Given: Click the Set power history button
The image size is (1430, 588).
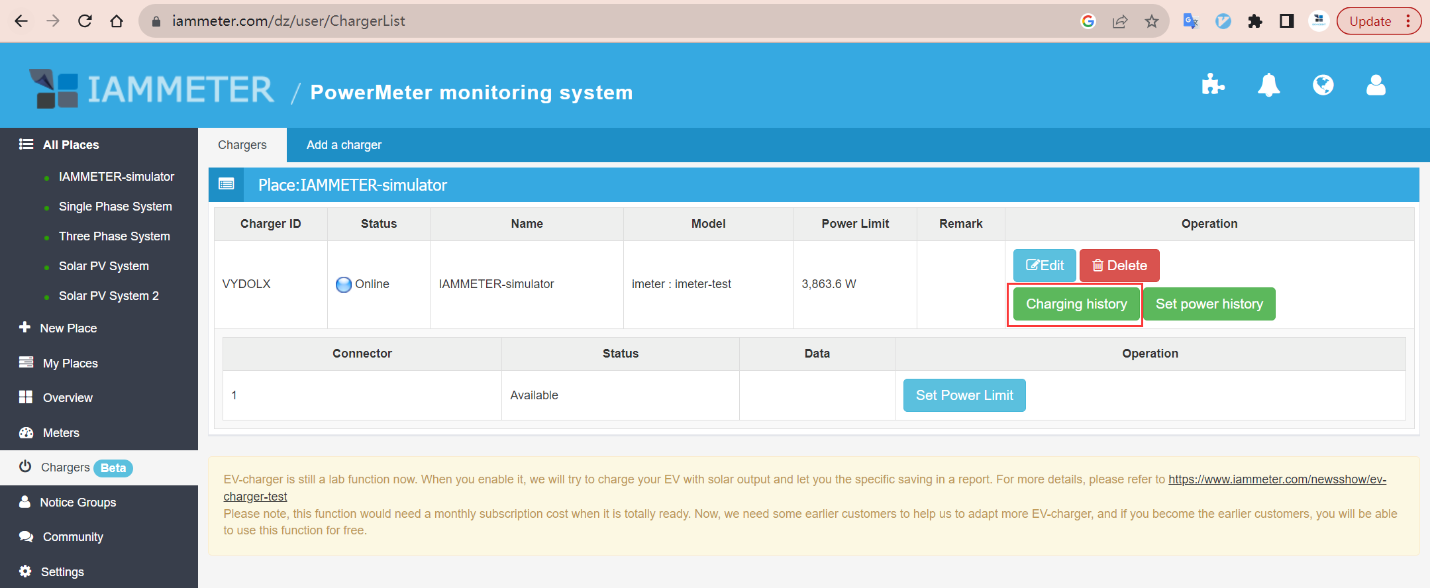Looking at the screenshot, I should click(1209, 304).
